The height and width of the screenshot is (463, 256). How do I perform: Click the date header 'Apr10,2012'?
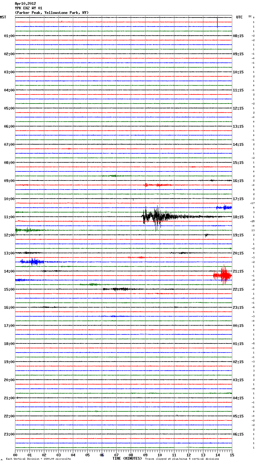(x=25, y=4)
